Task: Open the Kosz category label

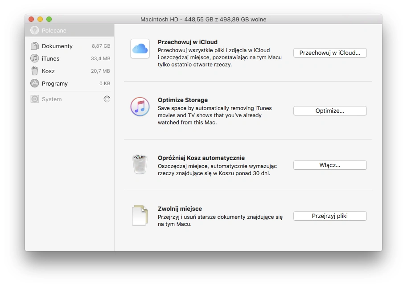Action: point(48,71)
